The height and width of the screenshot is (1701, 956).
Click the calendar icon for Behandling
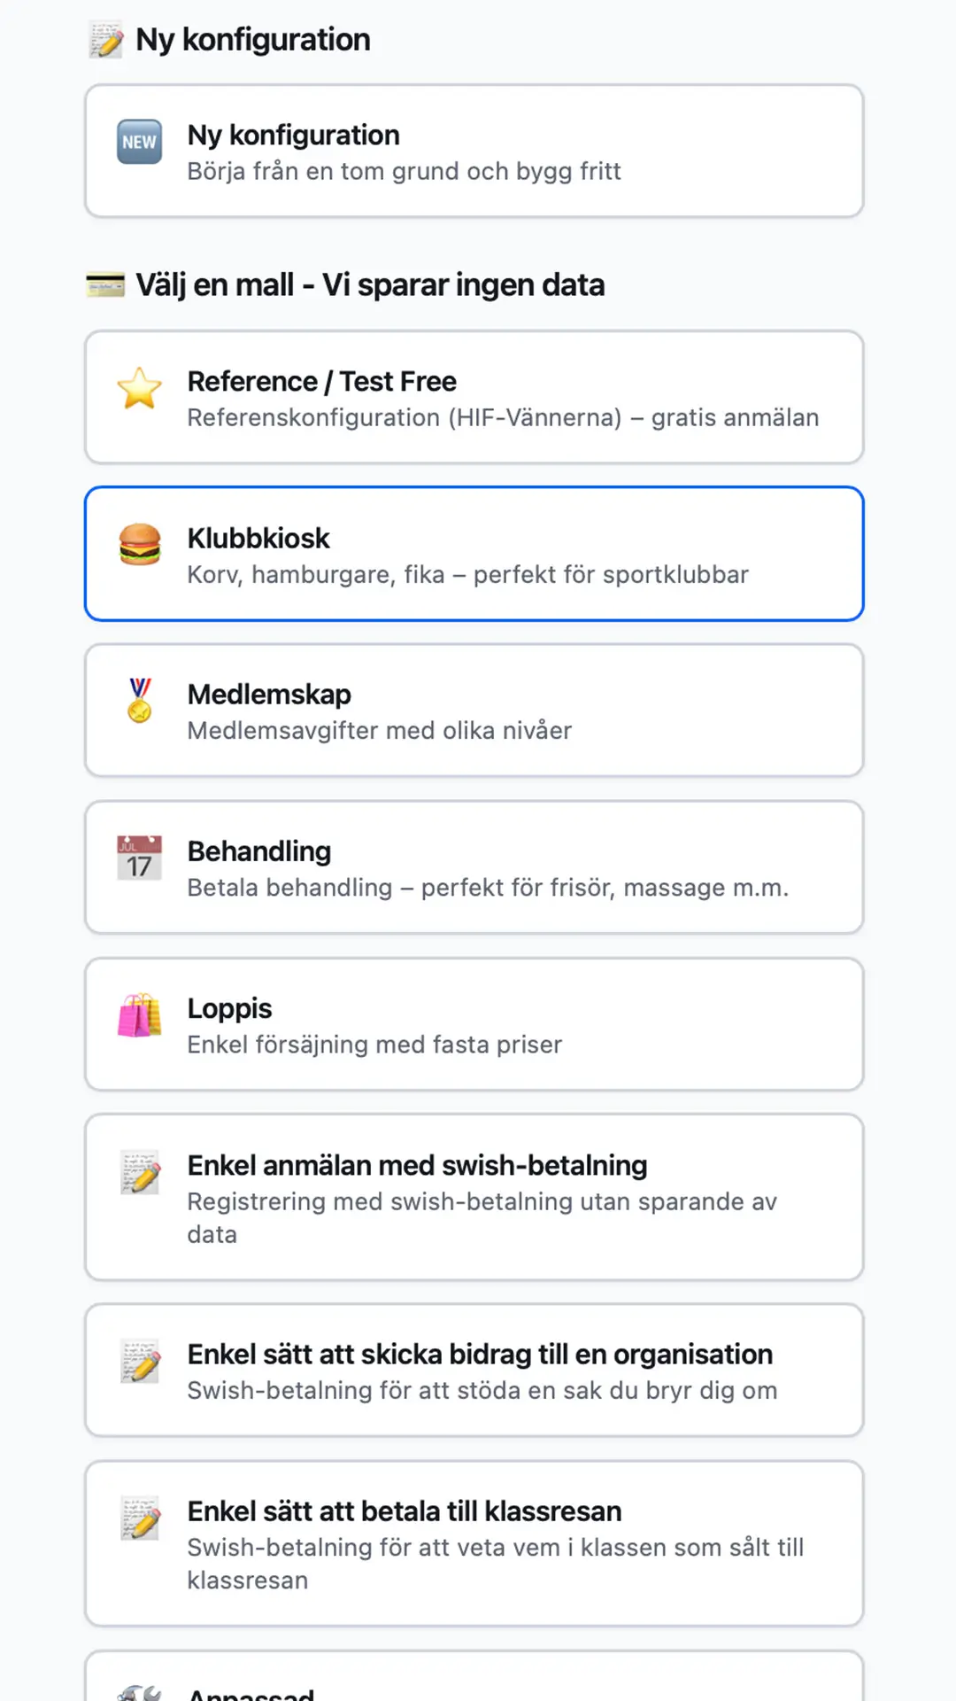140,858
